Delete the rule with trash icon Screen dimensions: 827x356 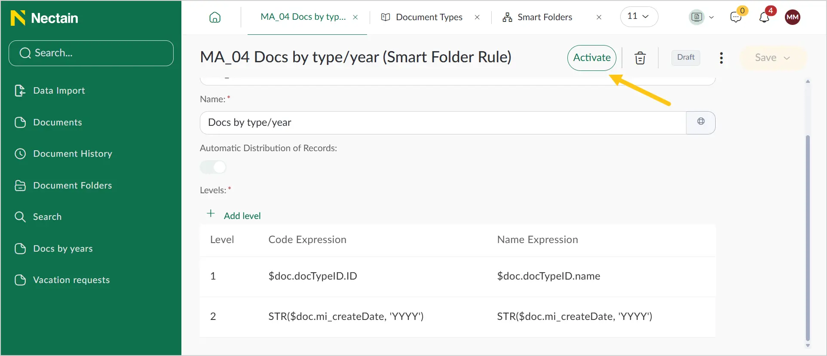[640, 58]
